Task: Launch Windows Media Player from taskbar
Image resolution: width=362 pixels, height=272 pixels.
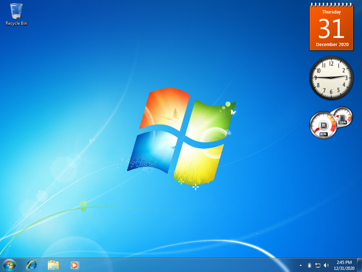Action: [x=75, y=265]
